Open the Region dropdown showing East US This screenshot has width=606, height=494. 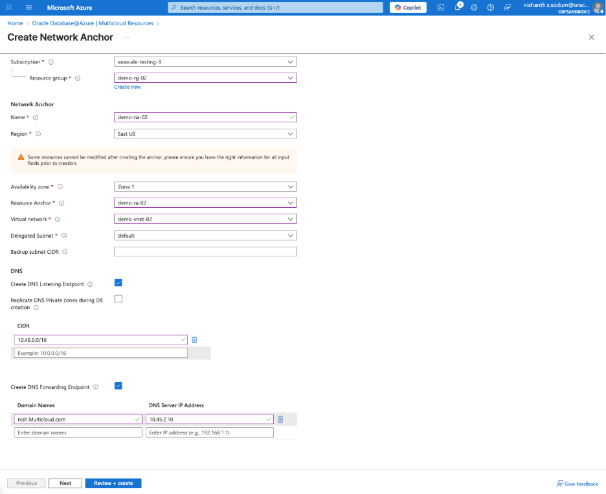point(205,134)
